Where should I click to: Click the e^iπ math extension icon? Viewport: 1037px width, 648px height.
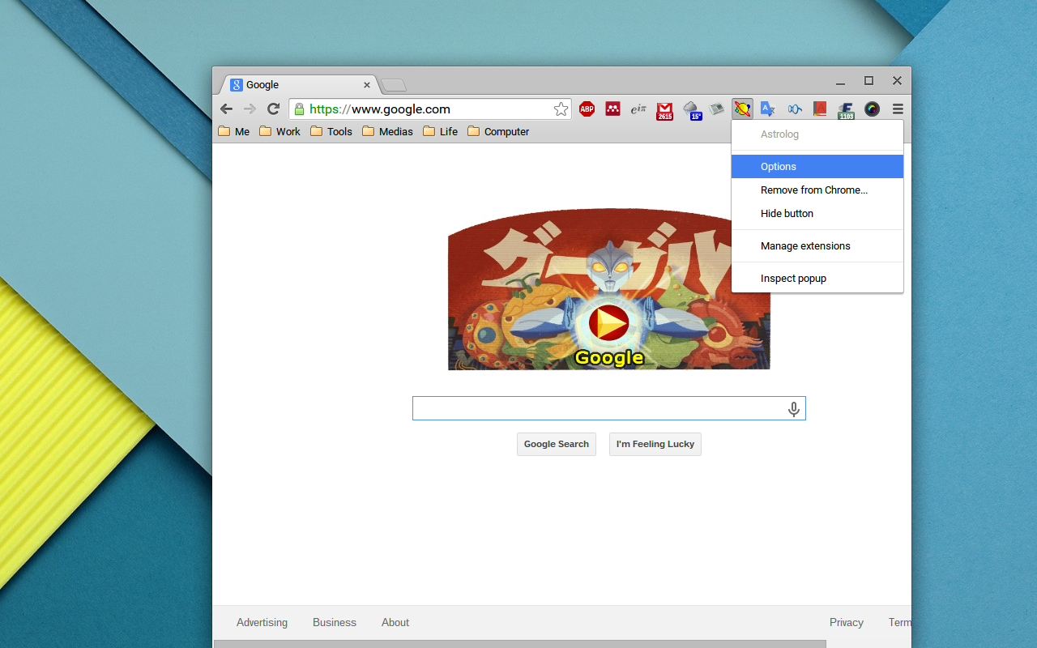(x=638, y=109)
